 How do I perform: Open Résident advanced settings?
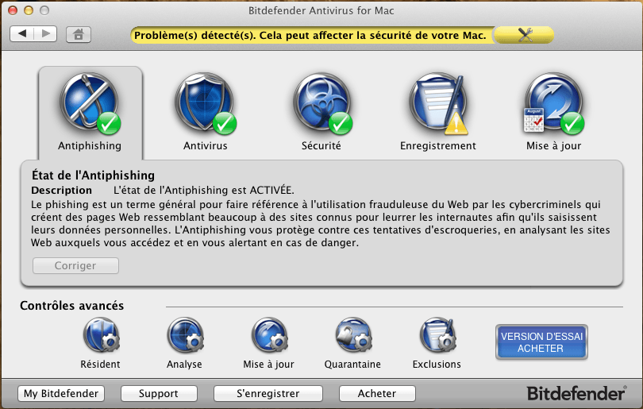pyautogui.click(x=100, y=337)
